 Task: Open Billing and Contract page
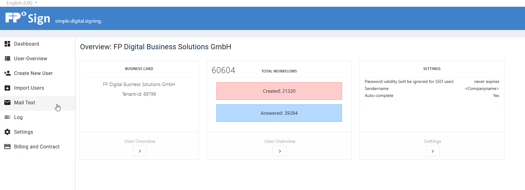(37, 147)
